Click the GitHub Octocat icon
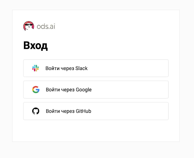The image size is (194, 158). [36, 111]
